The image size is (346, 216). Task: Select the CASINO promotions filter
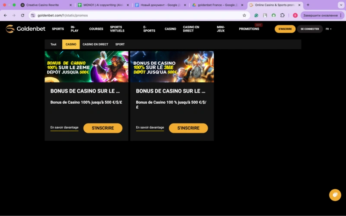click(71, 44)
